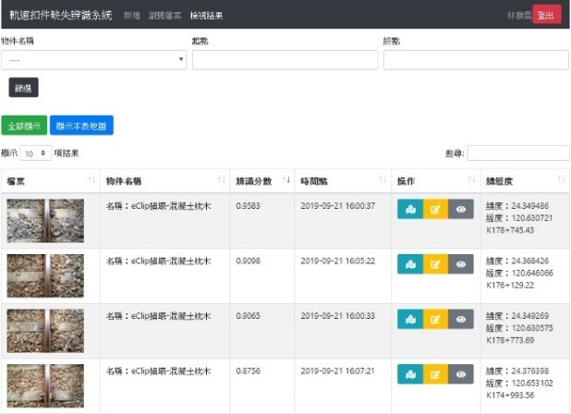
Task: Sort the table by the 辨識分數 column
Action: tap(261, 180)
